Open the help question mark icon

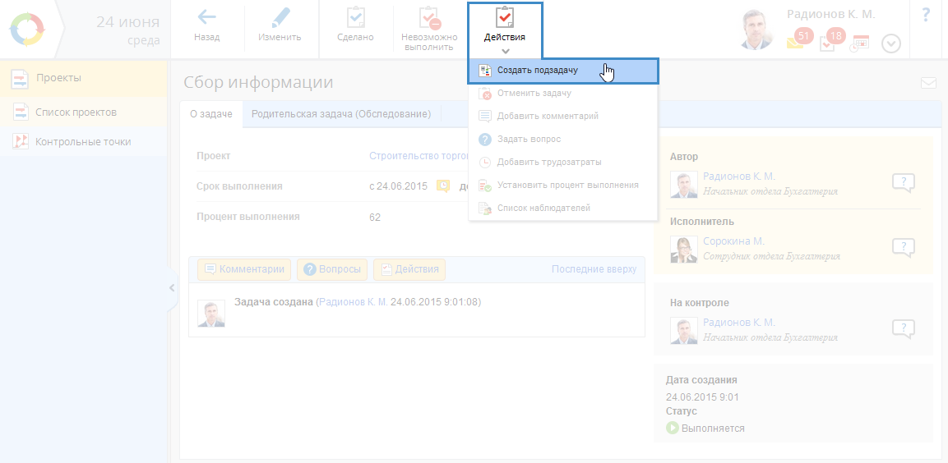(926, 15)
